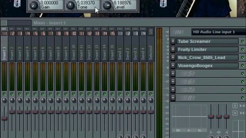Image resolution: width=246 pixels, height=138 pixels.
Task: Select the Insert 1 mixer track
Action: tap(4, 49)
